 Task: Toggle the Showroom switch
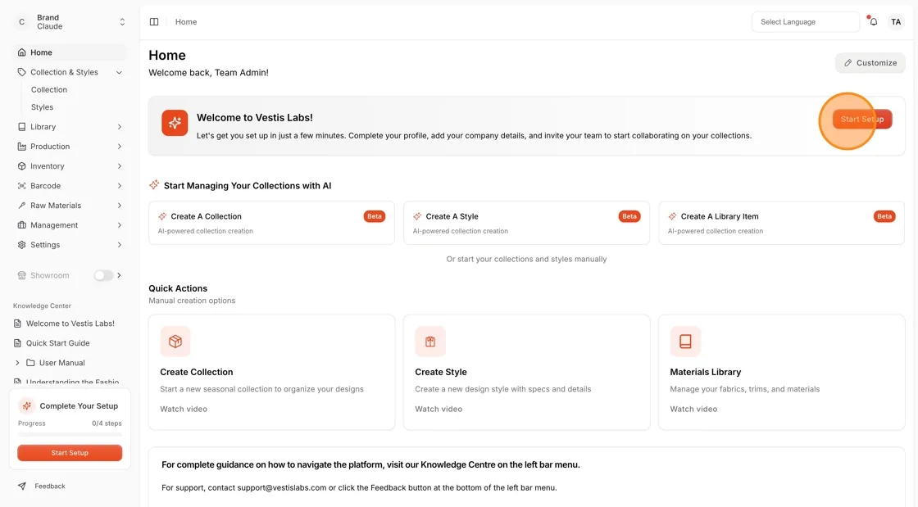(103, 275)
